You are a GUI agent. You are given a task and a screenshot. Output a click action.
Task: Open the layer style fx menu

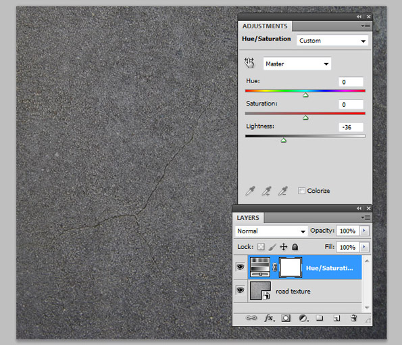[269, 319]
